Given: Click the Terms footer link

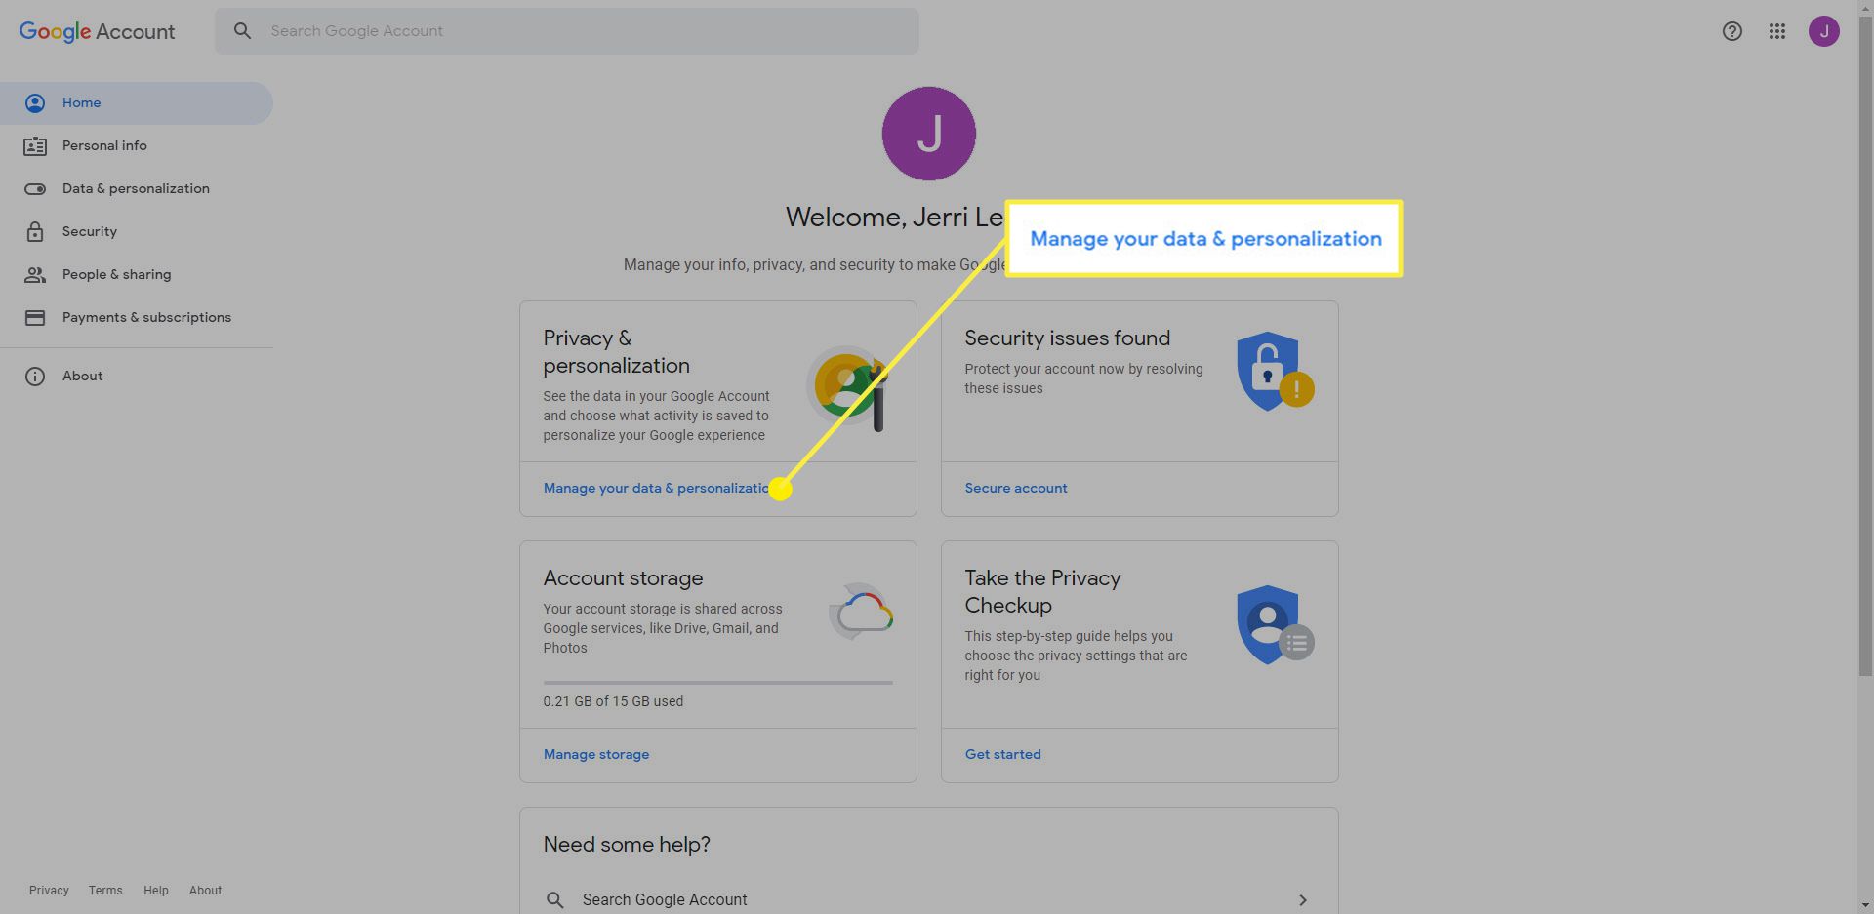Looking at the screenshot, I should click(105, 891).
